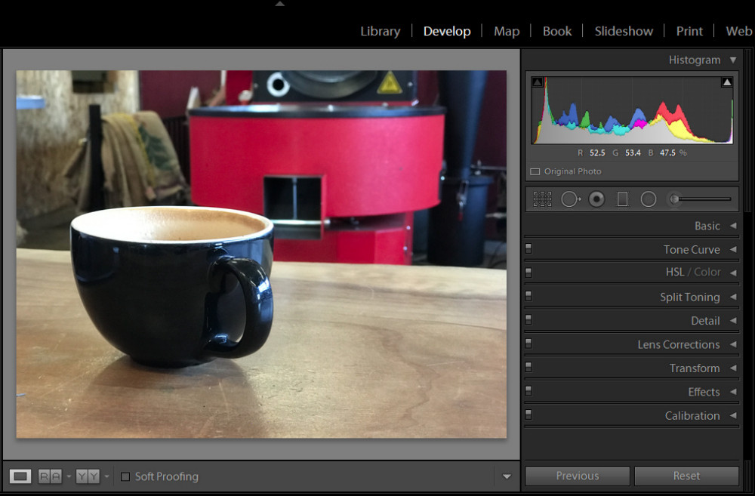Toggle the Split Toning panel switch

(x=528, y=296)
